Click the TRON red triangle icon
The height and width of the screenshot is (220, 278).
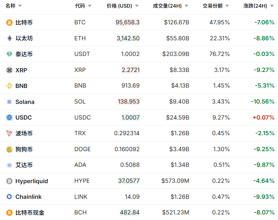9,133
